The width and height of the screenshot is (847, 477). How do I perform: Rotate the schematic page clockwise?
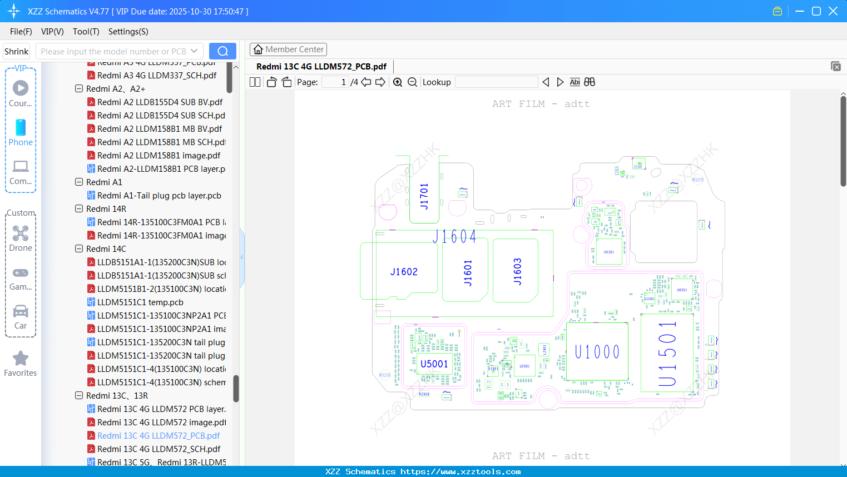(286, 82)
